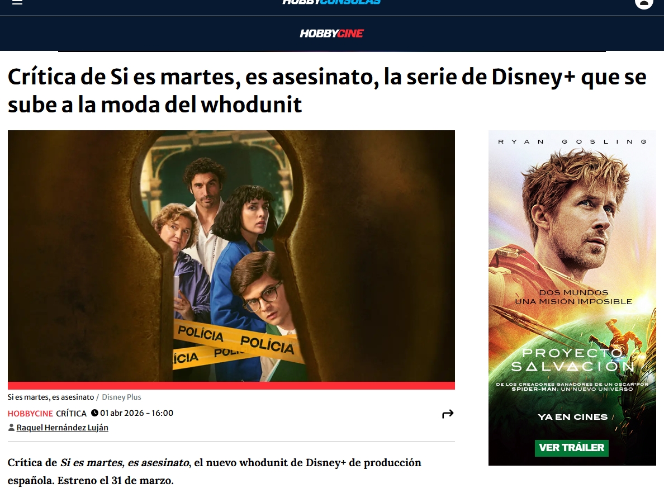
Task: Open author page Raquel Hernández Luján
Action: [62, 428]
